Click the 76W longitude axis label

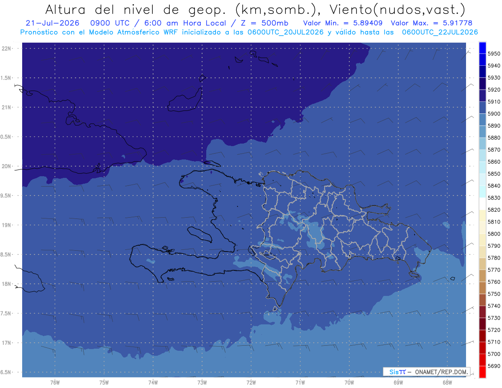point(55,382)
